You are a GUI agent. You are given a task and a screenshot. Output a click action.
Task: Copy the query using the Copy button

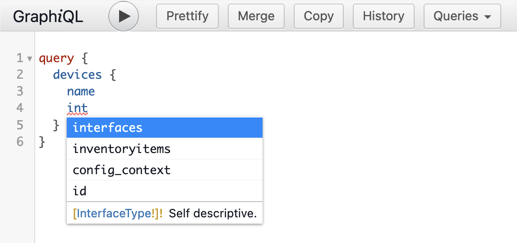[319, 17]
